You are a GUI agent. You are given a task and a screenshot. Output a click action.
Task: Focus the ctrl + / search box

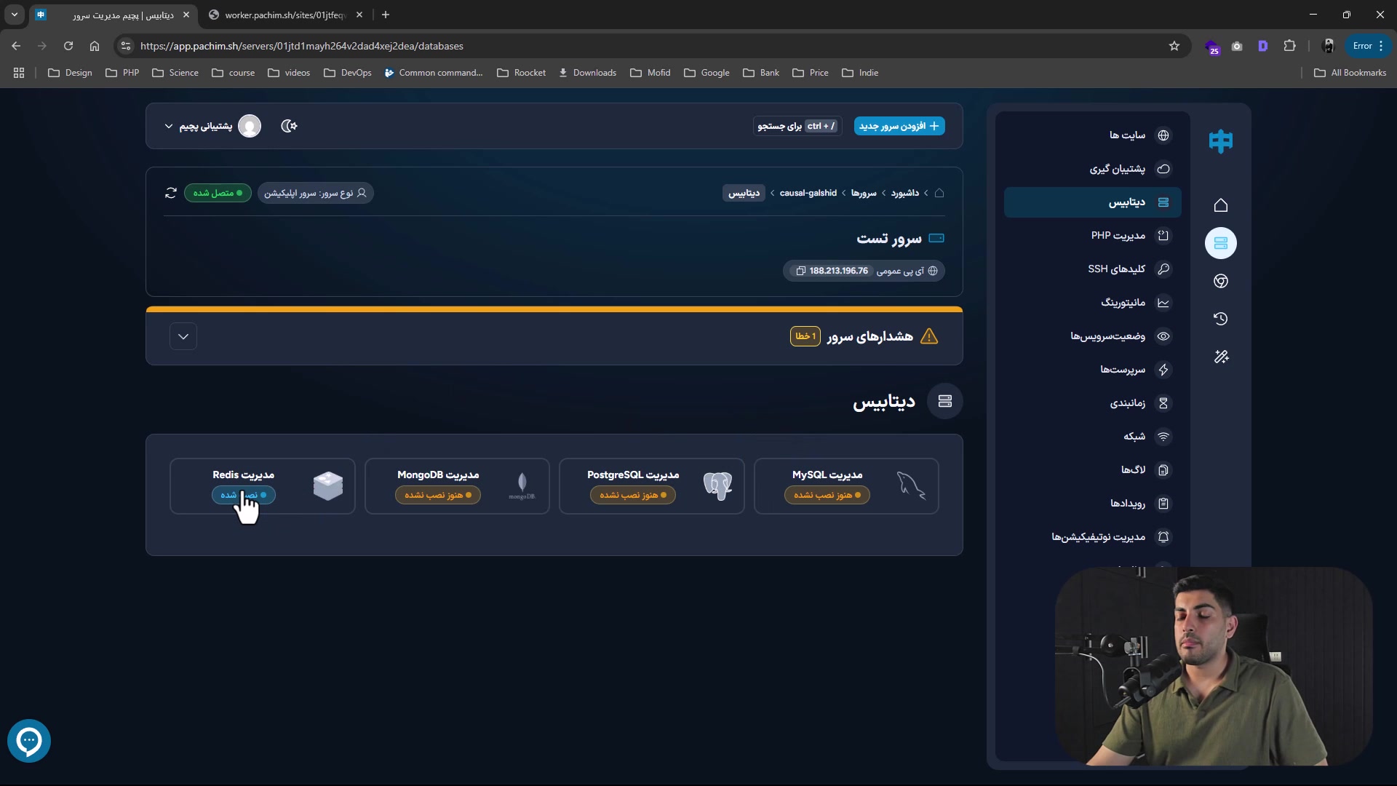(x=797, y=126)
